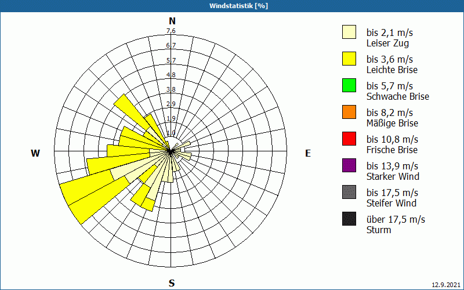Viewport: 464px width, 290px height.
Task: Click the 'Frische Brise' legend label
Action: (392, 150)
